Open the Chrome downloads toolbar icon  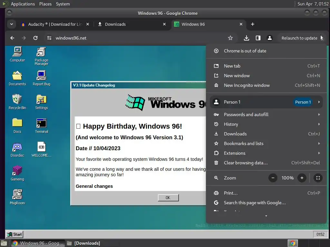pos(247,38)
